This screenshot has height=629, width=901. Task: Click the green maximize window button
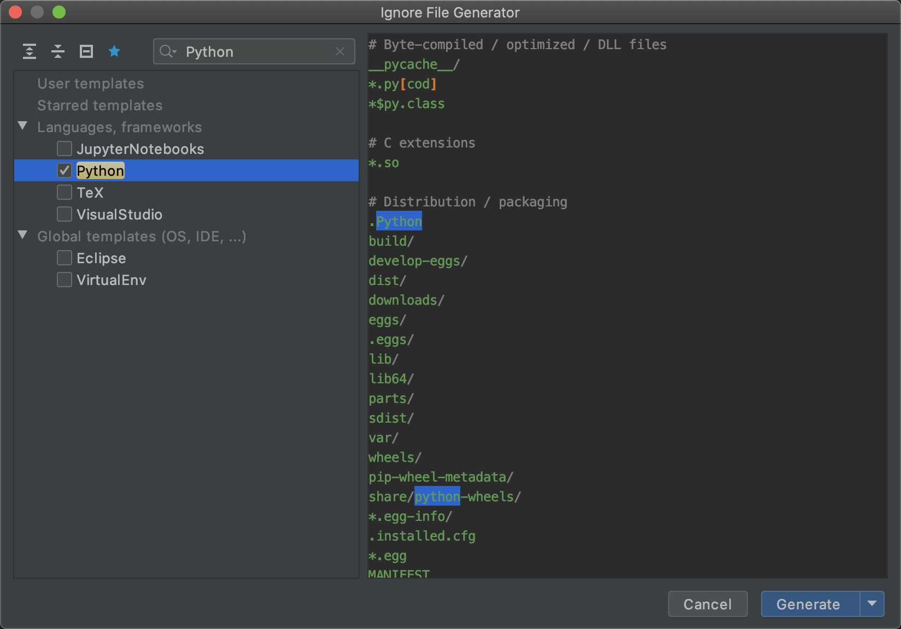59,12
